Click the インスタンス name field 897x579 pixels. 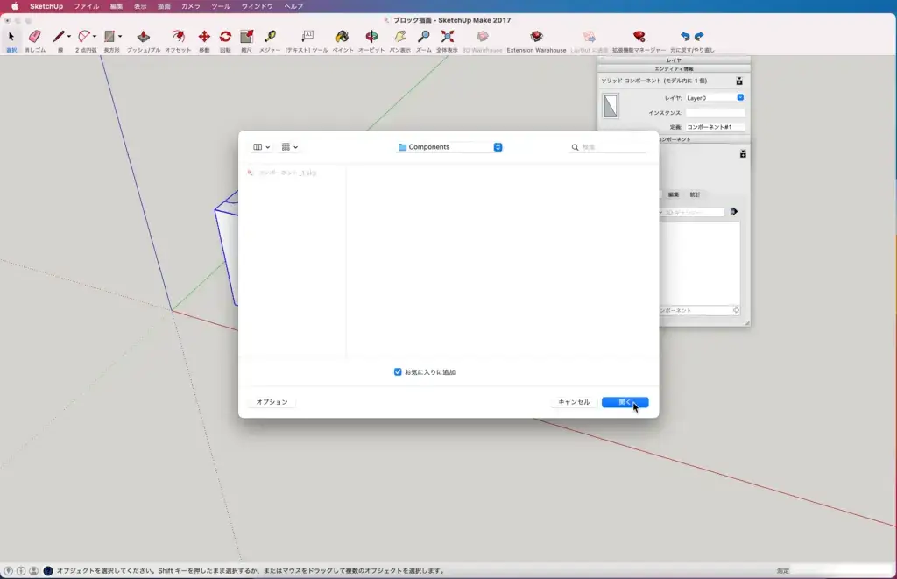pyautogui.click(x=715, y=113)
